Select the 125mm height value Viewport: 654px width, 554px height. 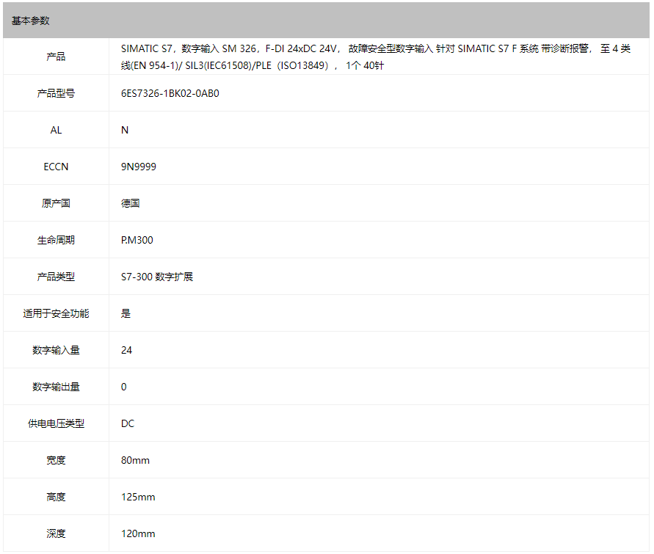[x=138, y=497]
